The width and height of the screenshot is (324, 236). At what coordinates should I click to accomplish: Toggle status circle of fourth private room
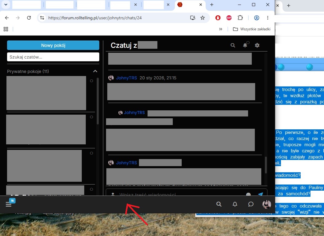point(91,189)
